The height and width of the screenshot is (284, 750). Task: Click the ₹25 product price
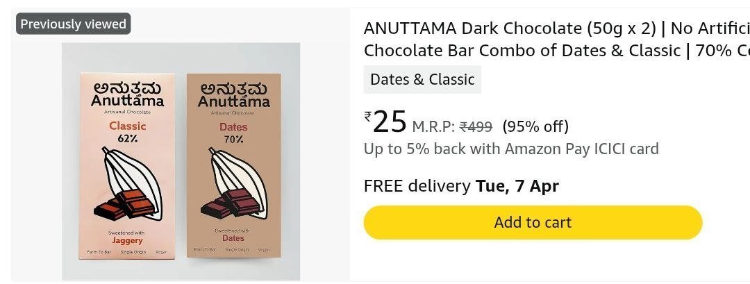(x=385, y=122)
